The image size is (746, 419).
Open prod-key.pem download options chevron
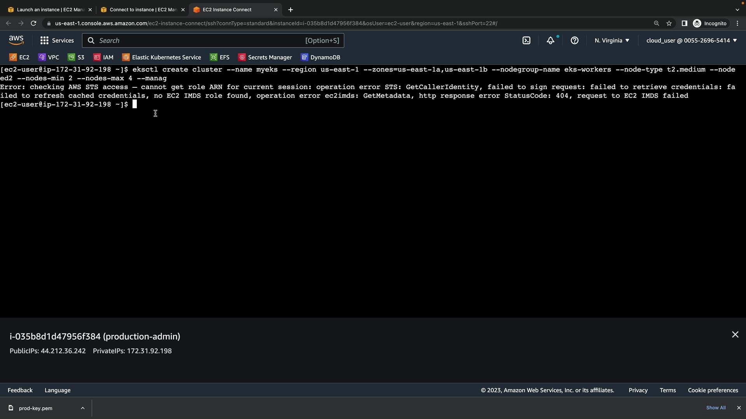pos(83,408)
